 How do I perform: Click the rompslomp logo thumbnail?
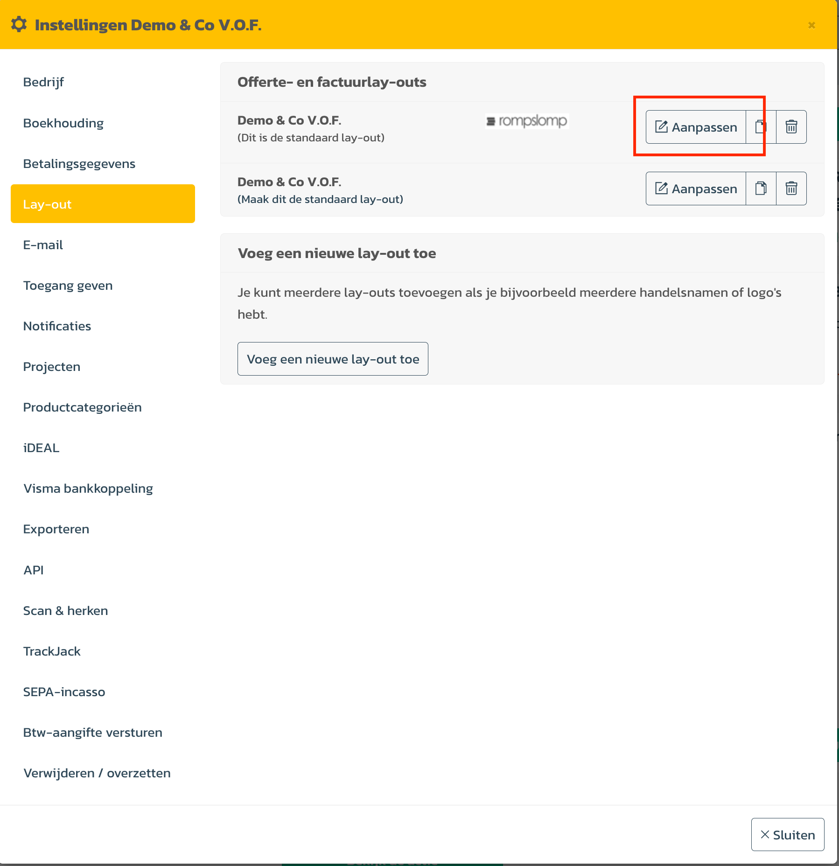(x=527, y=121)
